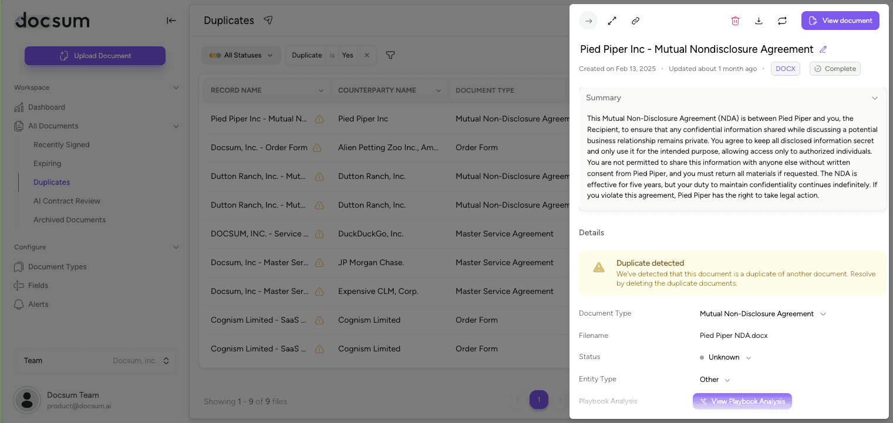Click the Docsum Team avatar
The width and height of the screenshot is (893, 423).
26,400
